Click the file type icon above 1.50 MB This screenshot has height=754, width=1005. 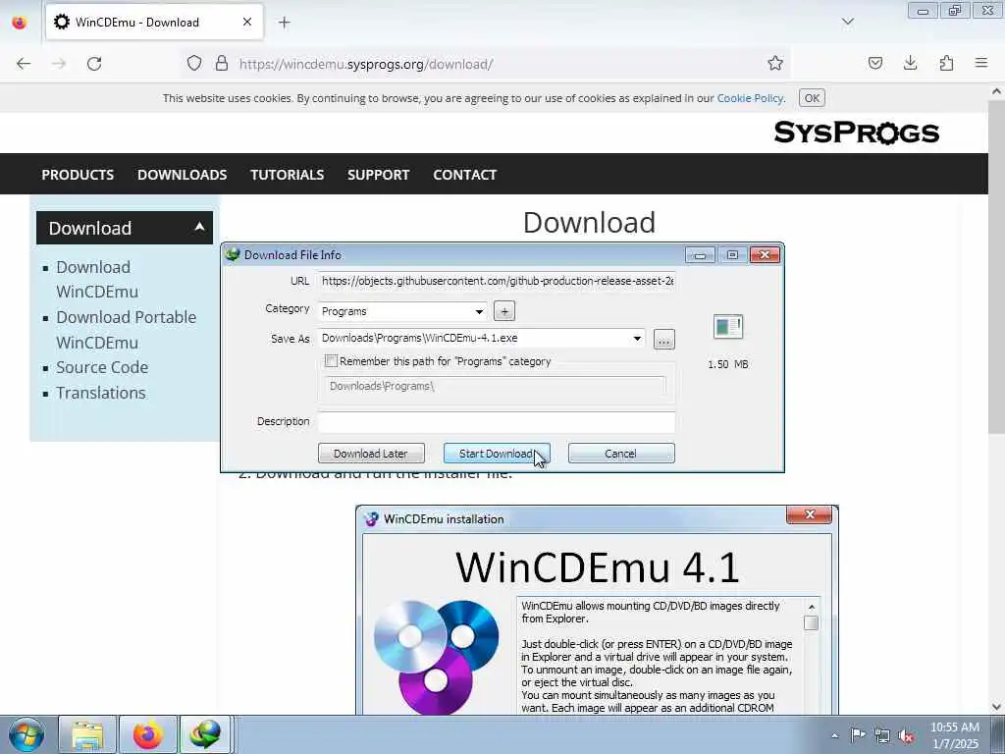[728, 326]
